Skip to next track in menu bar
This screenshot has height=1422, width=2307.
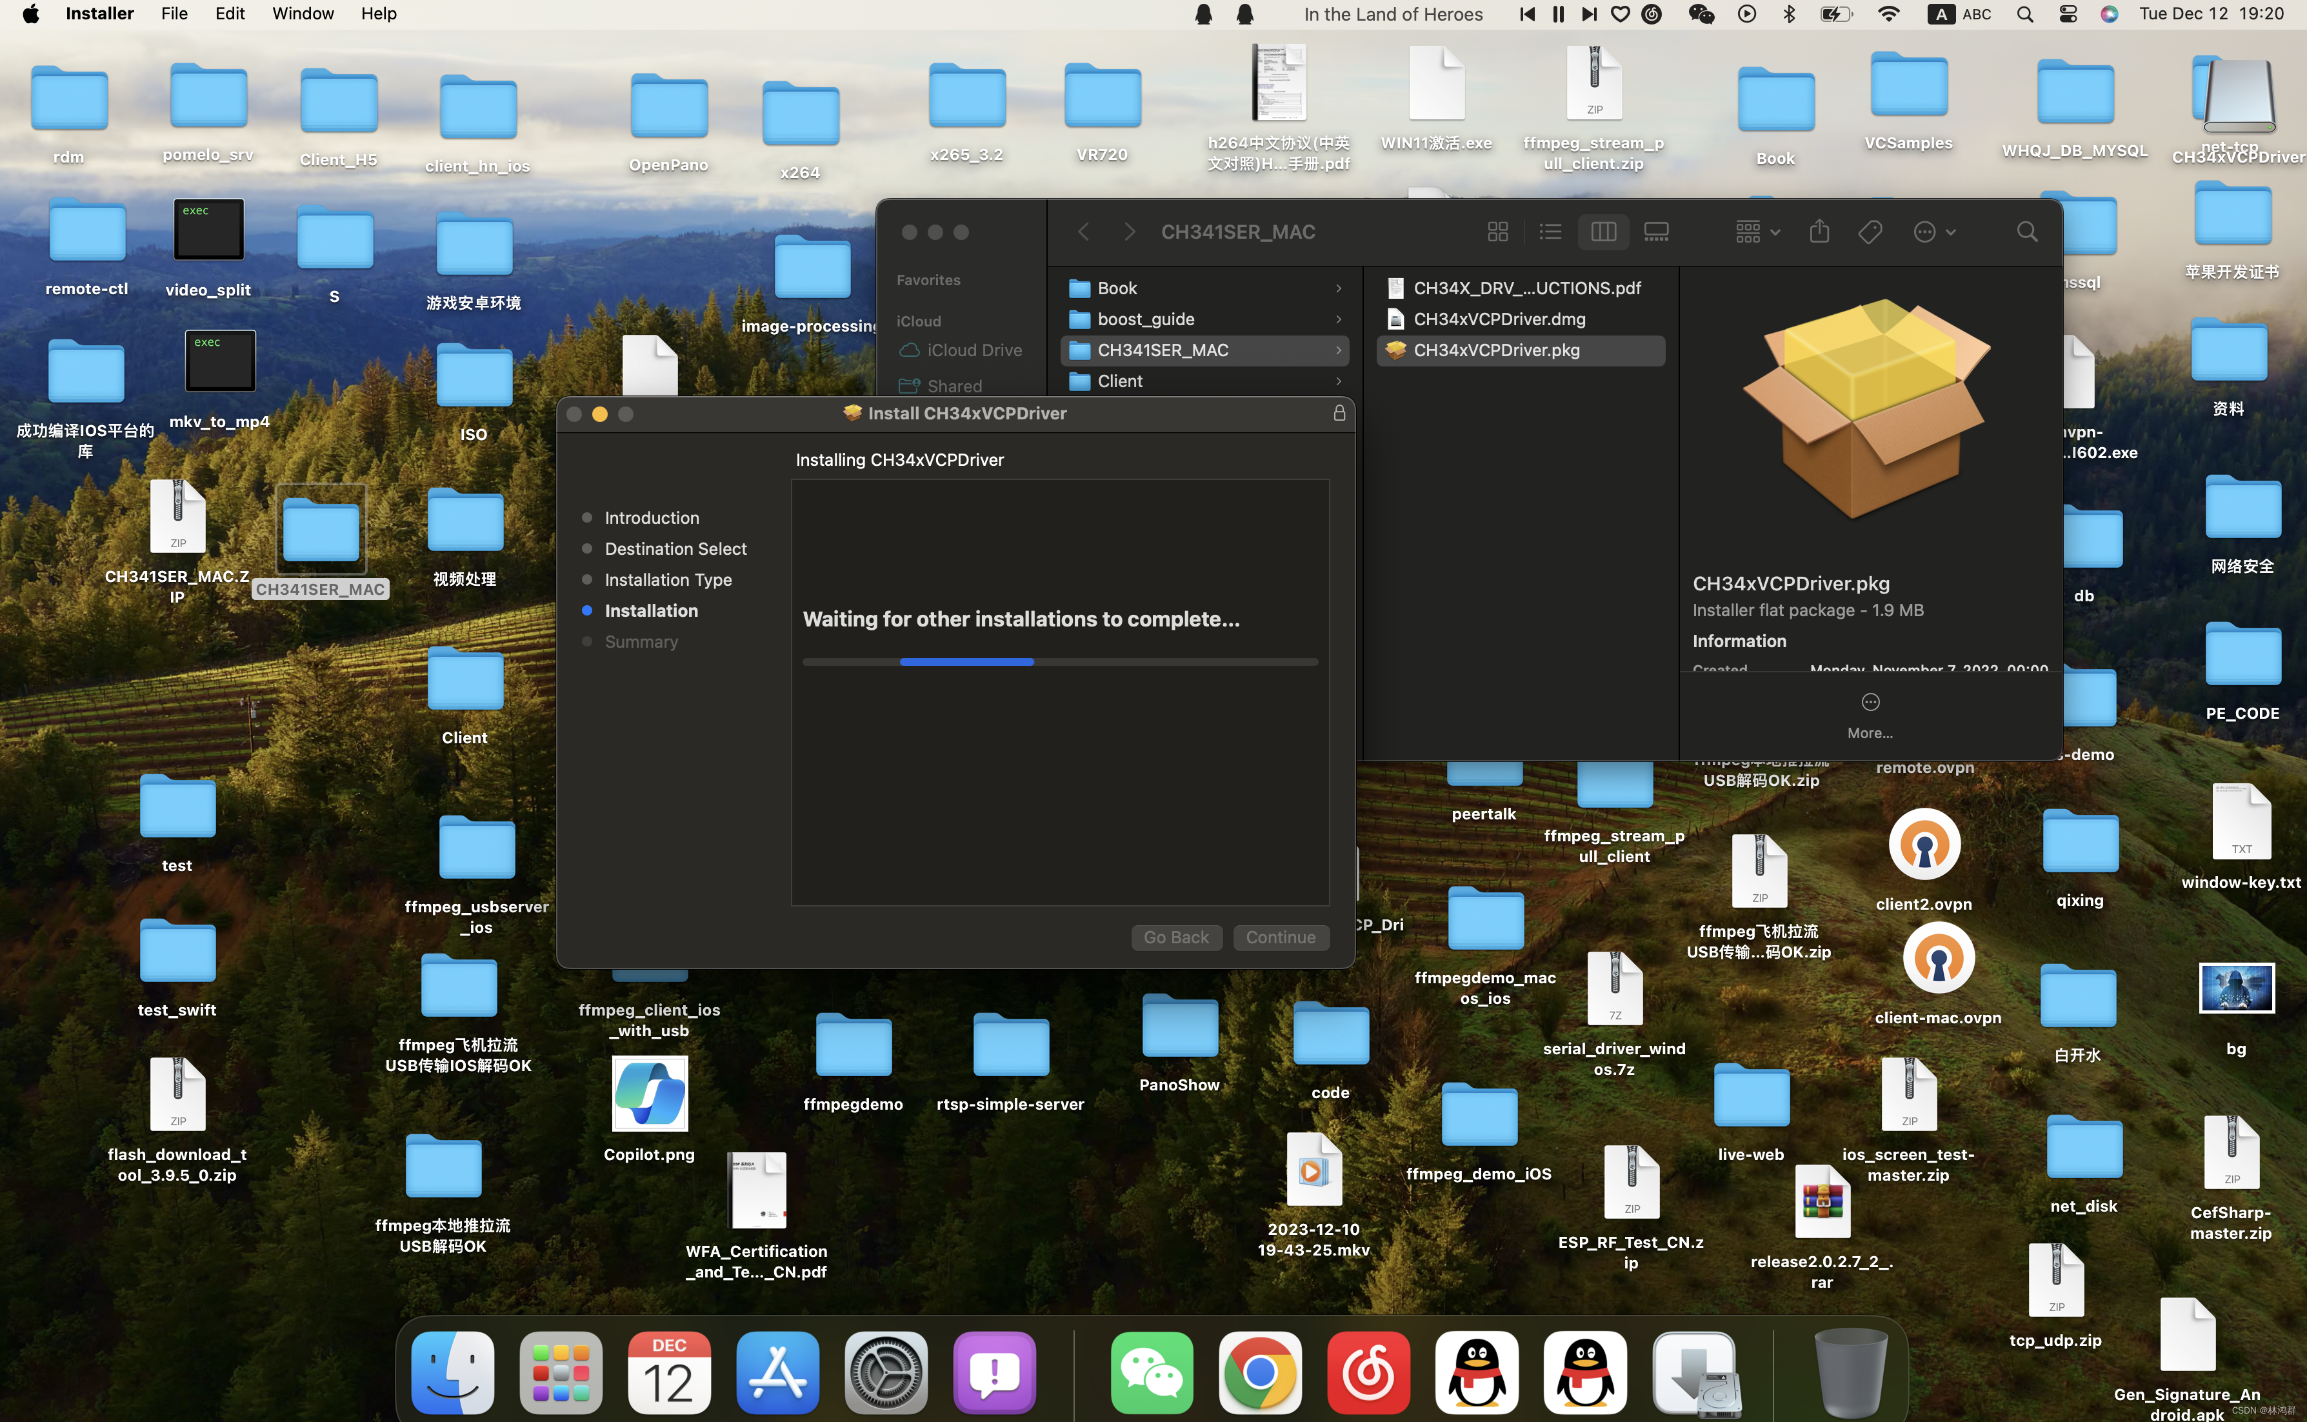pos(1589,14)
